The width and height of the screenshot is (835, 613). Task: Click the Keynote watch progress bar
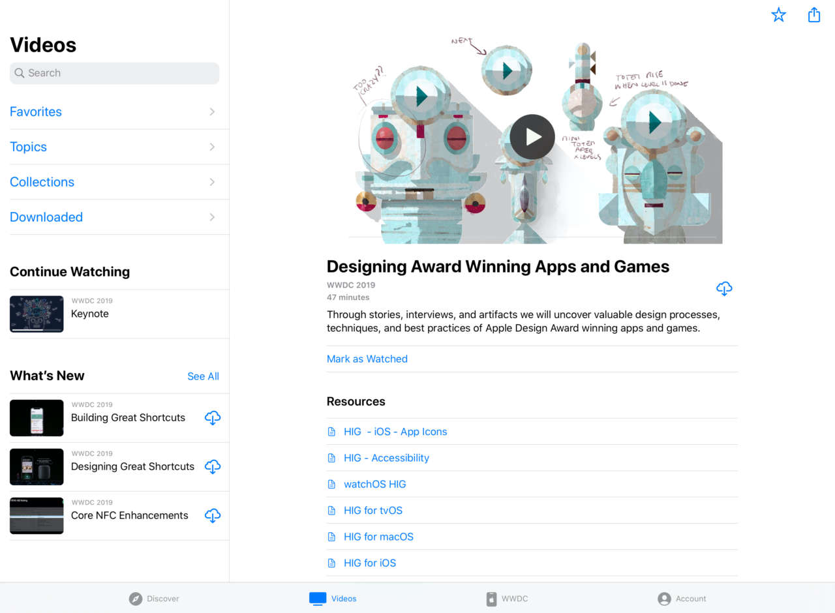(x=37, y=330)
